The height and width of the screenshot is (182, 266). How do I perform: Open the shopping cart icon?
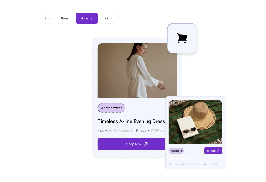182,38
